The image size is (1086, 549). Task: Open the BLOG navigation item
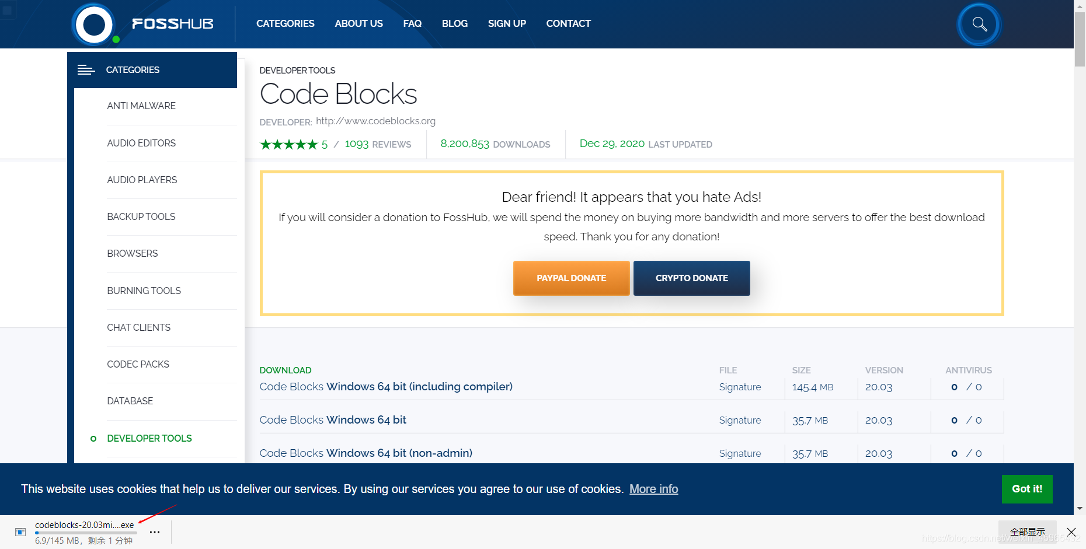[x=455, y=23]
